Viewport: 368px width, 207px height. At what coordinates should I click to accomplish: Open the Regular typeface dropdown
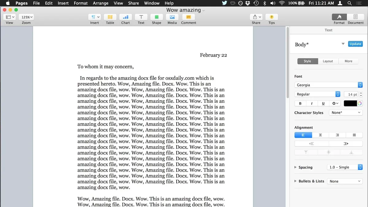[317, 94]
